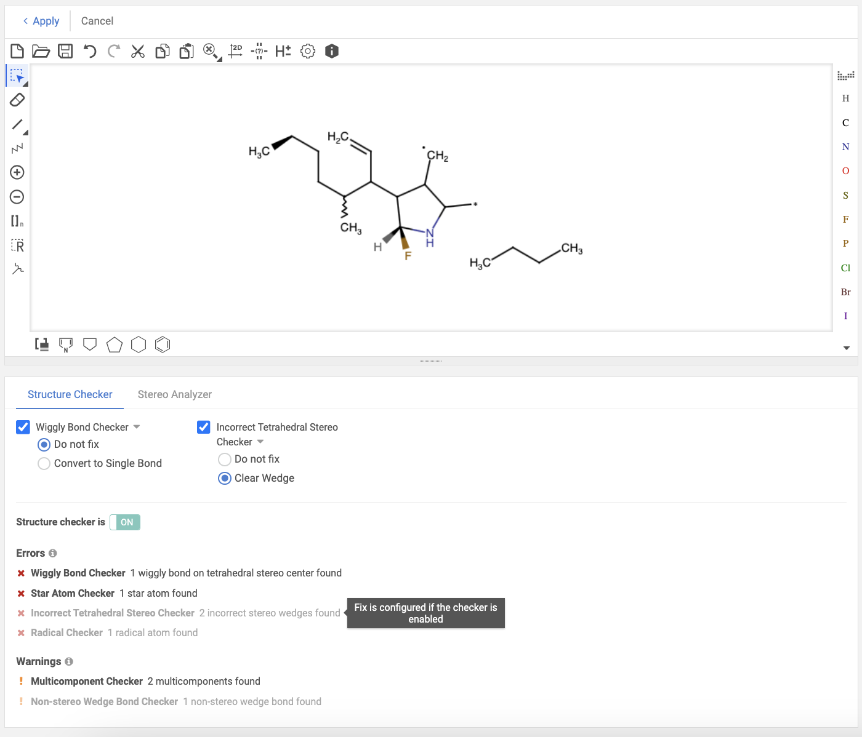Select the Chain drawing tool

[17, 148]
